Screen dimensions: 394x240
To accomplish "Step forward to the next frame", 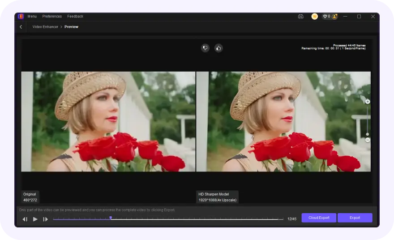I will coord(45,219).
